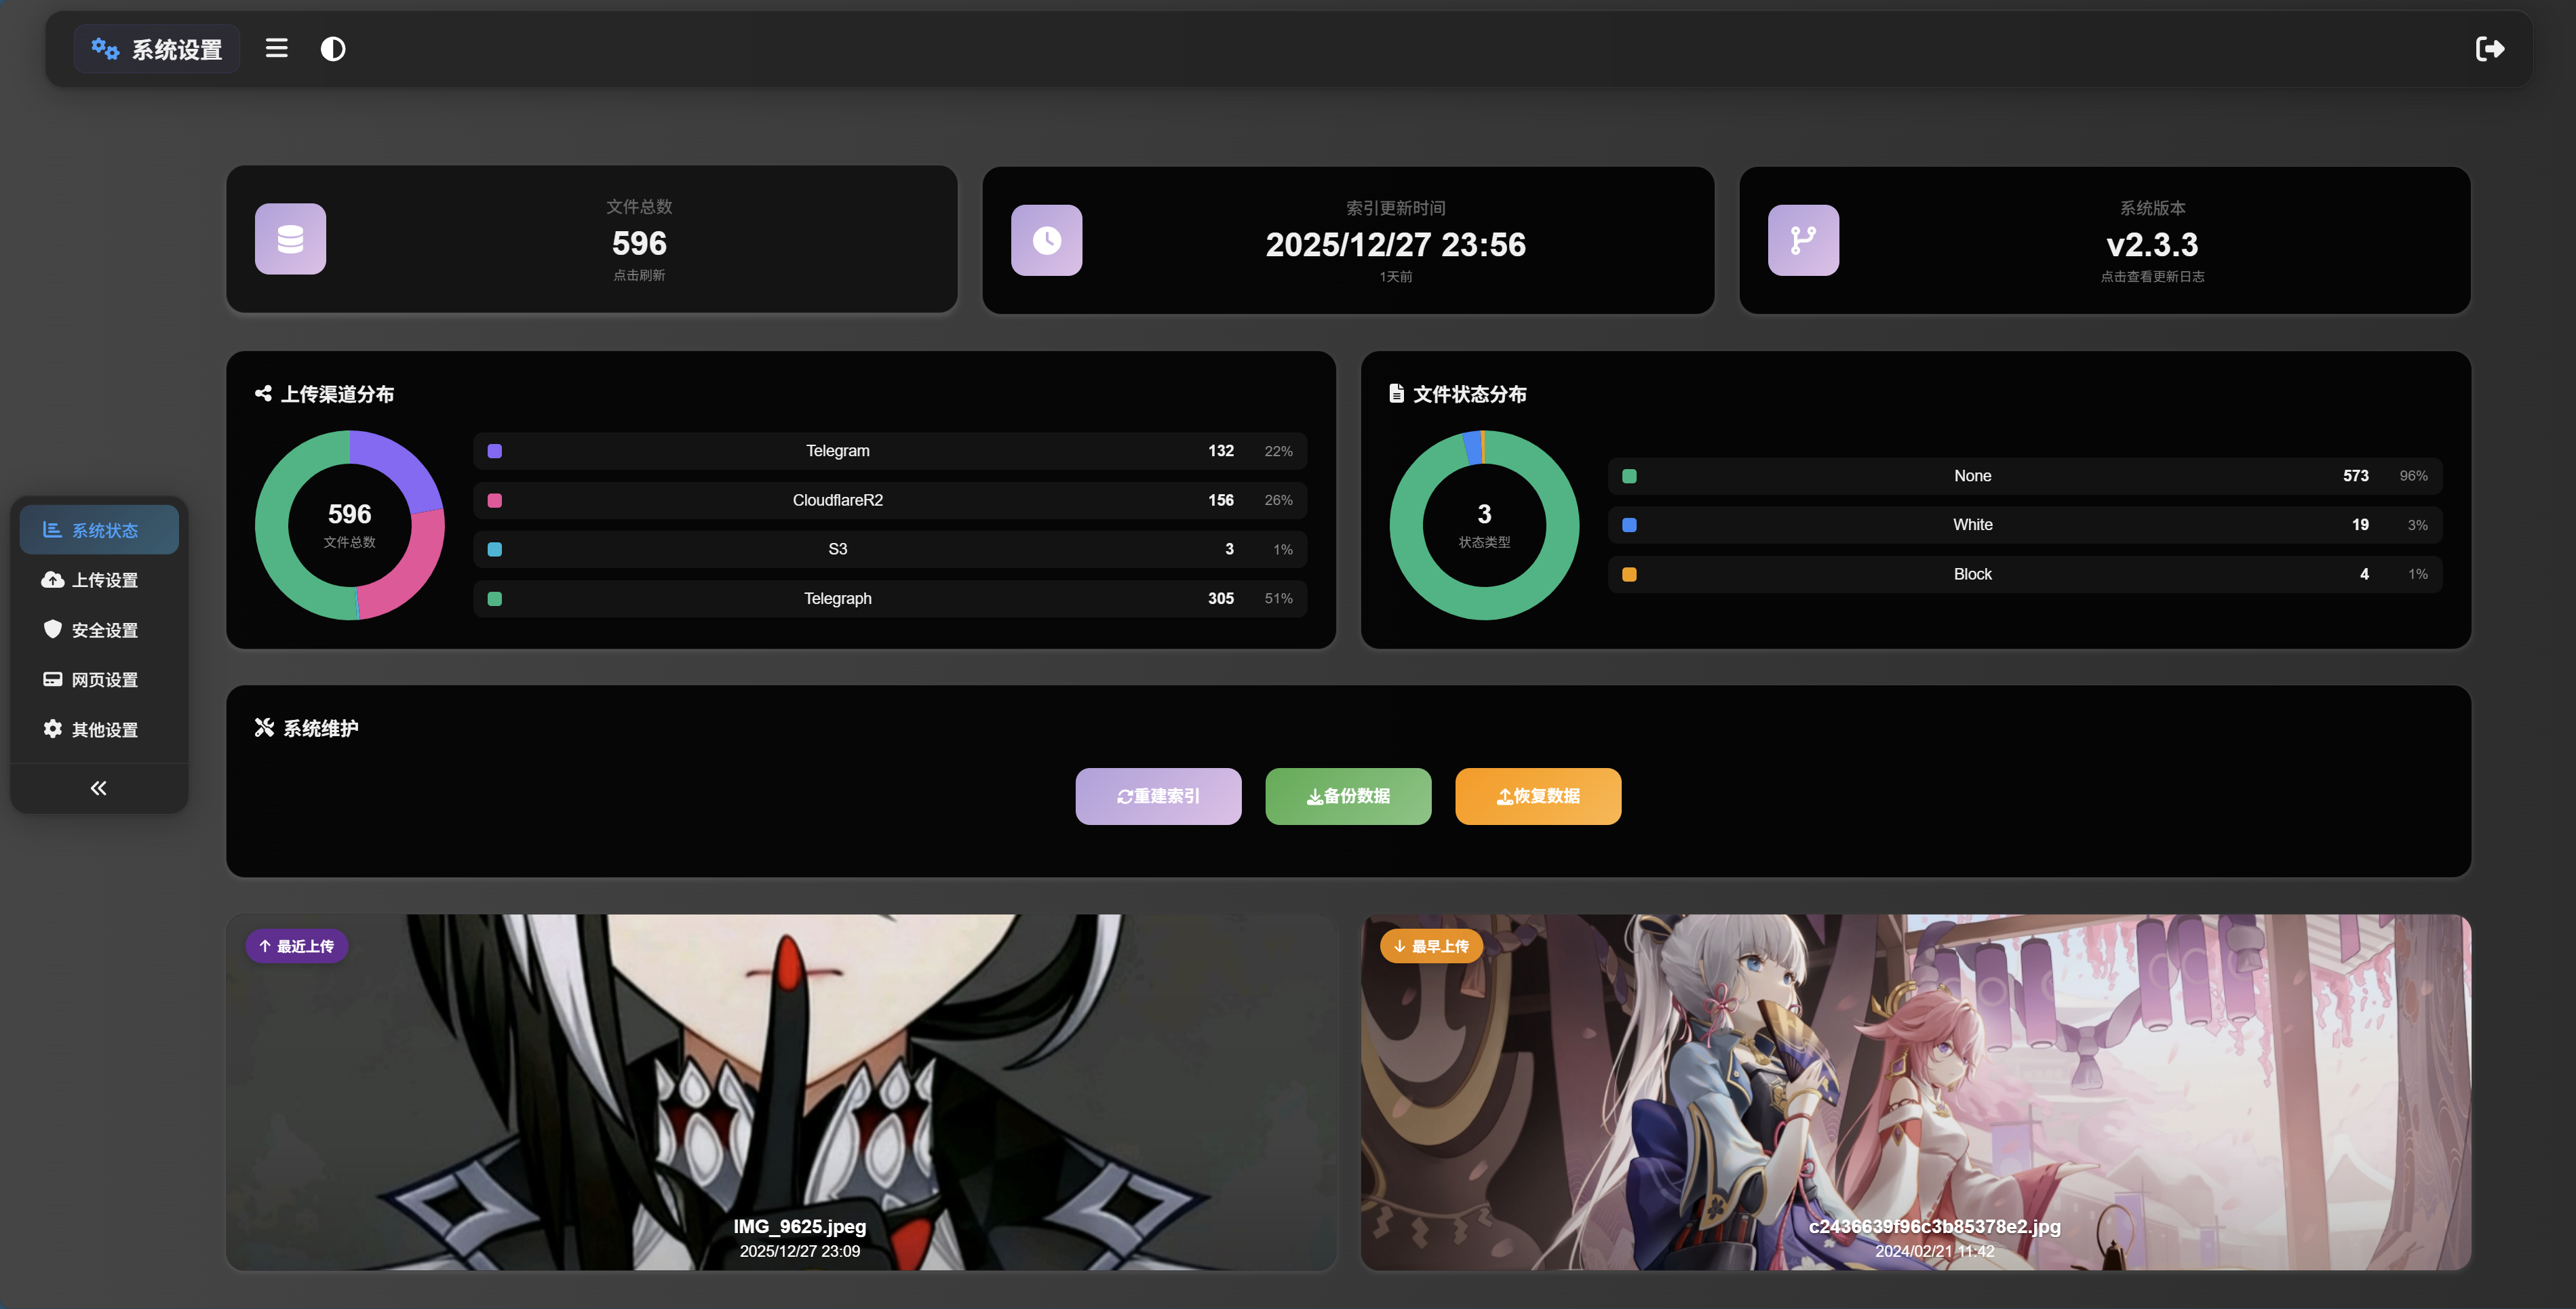Open the hamburger menu in the top bar
Viewport: 2576px width, 1309px height.
(276, 48)
